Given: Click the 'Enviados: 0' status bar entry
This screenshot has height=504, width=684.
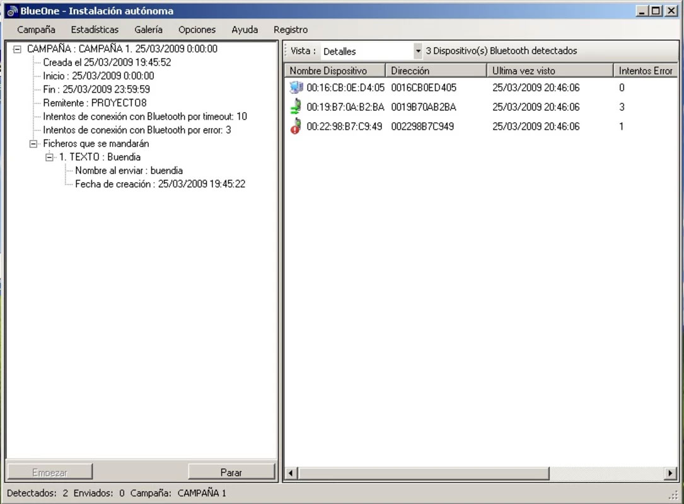Looking at the screenshot, I should pyautogui.click(x=99, y=493).
